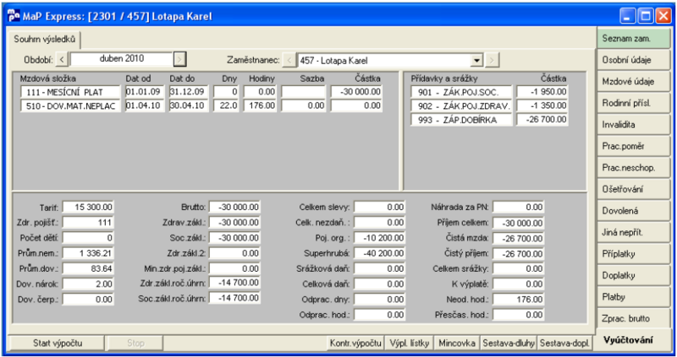Click the Tarif field 15 300.00
This screenshot has height=357, width=677.
88,207
